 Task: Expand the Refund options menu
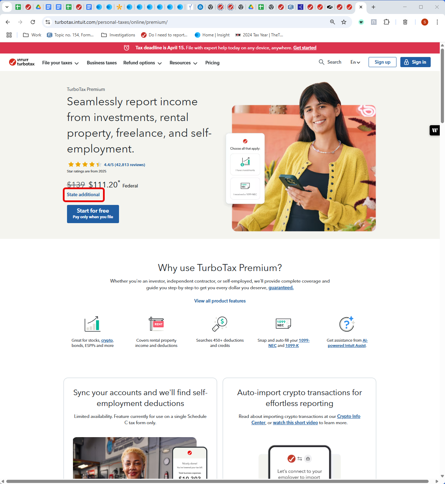[142, 63]
